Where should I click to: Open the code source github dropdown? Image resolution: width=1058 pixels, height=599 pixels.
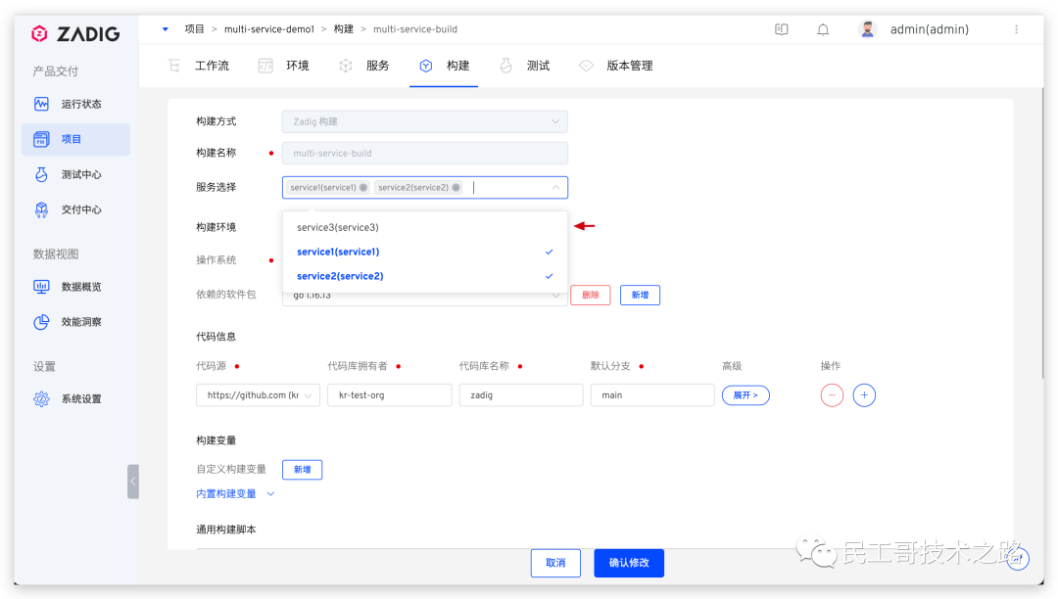(258, 395)
